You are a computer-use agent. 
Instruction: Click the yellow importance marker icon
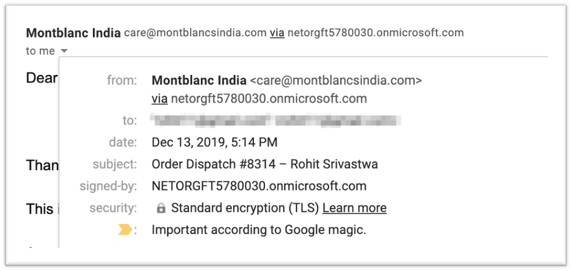125,229
